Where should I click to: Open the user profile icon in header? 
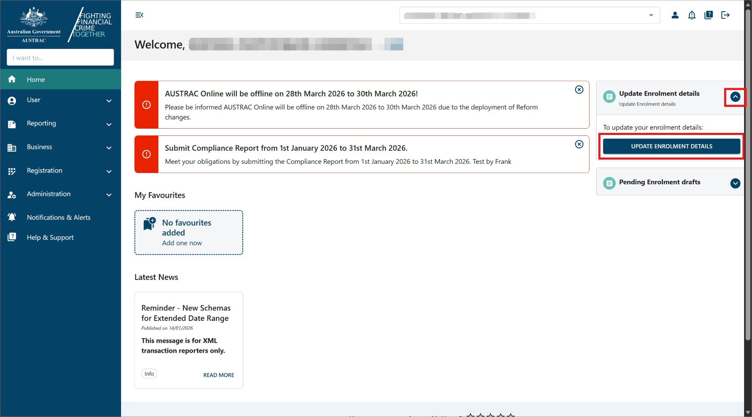tap(675, 15)
